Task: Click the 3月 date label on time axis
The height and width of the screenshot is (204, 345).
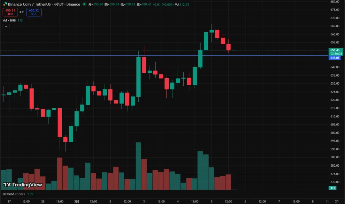Action: [77, 201]
